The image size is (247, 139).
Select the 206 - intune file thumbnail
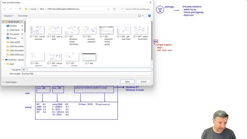pos(54,57)
